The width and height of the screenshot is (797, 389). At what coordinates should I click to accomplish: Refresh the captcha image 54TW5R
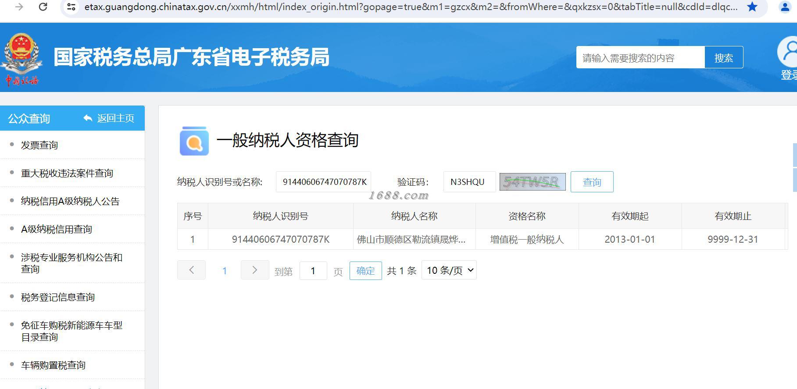(533, 182)
